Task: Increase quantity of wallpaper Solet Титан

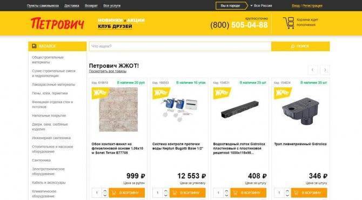Action: pos(105,190)
